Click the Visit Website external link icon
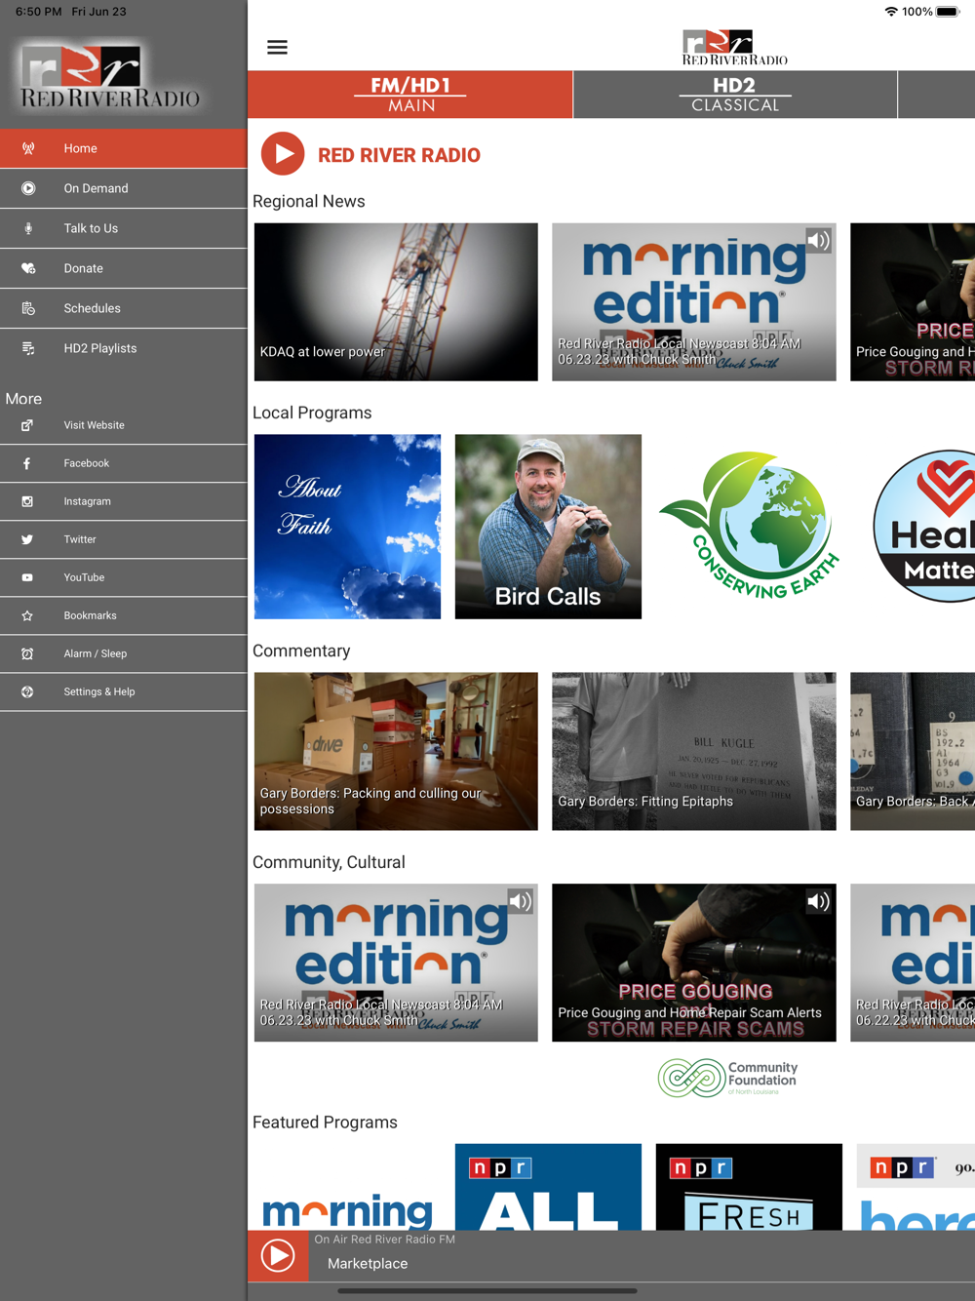The height and width of the screenshot is (1301, 975). click(x=27, y=425)
